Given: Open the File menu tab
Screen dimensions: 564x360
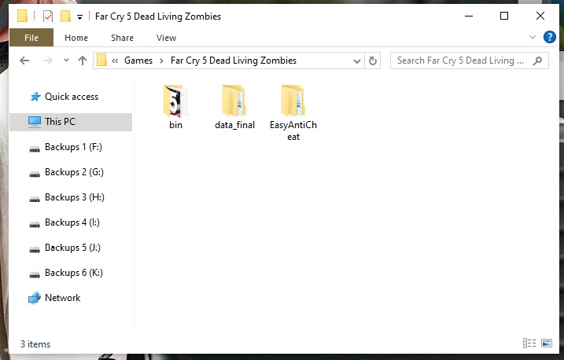Looking at the screenshot, I should pyautogui.click(x=31, y=38).
